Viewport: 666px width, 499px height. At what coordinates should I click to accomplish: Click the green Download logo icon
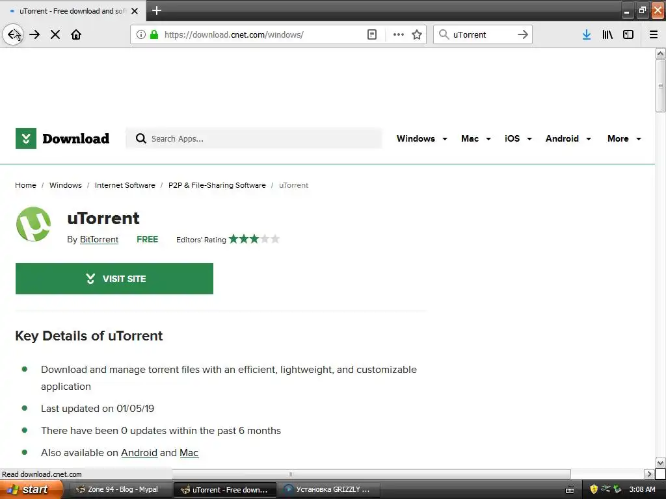(x=26, y=138)
